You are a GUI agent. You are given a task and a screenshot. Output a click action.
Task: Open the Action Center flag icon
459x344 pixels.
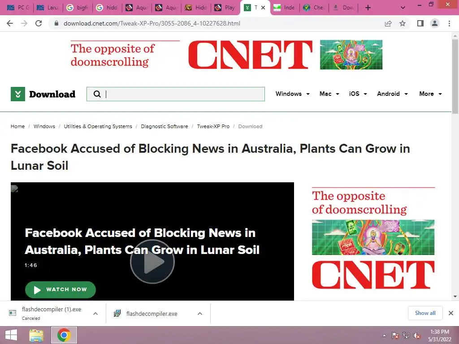[x=395, y=335]
